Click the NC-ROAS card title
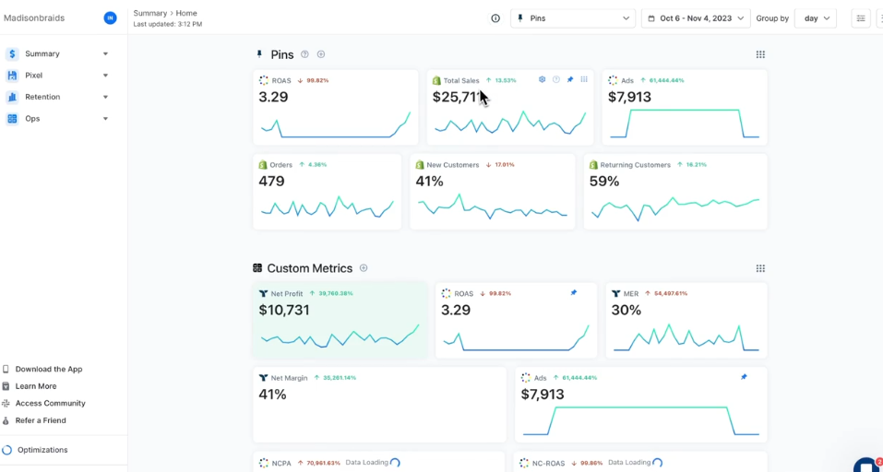This screenshot has width=883, height=472. coord(548,464)
